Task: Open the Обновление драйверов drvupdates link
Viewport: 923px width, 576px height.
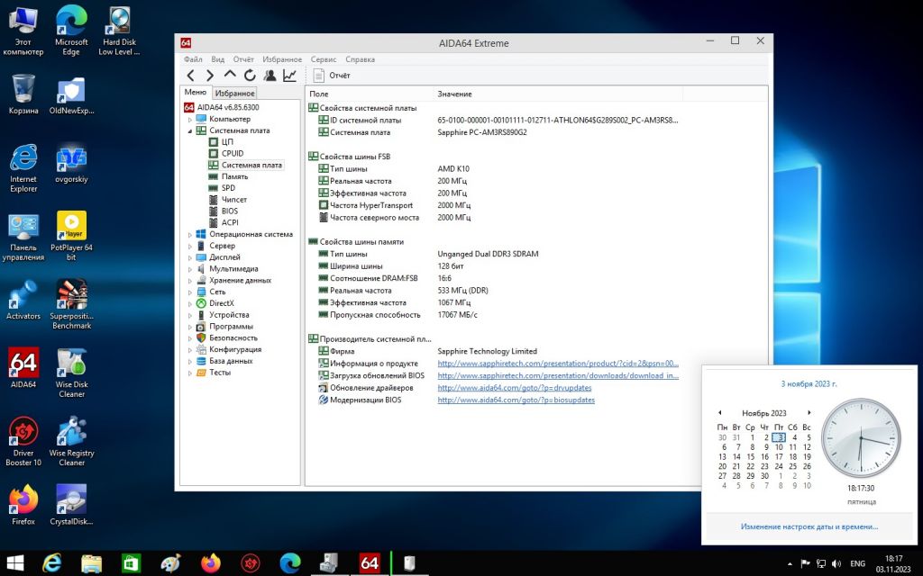Action: click(x=514, y=388)
